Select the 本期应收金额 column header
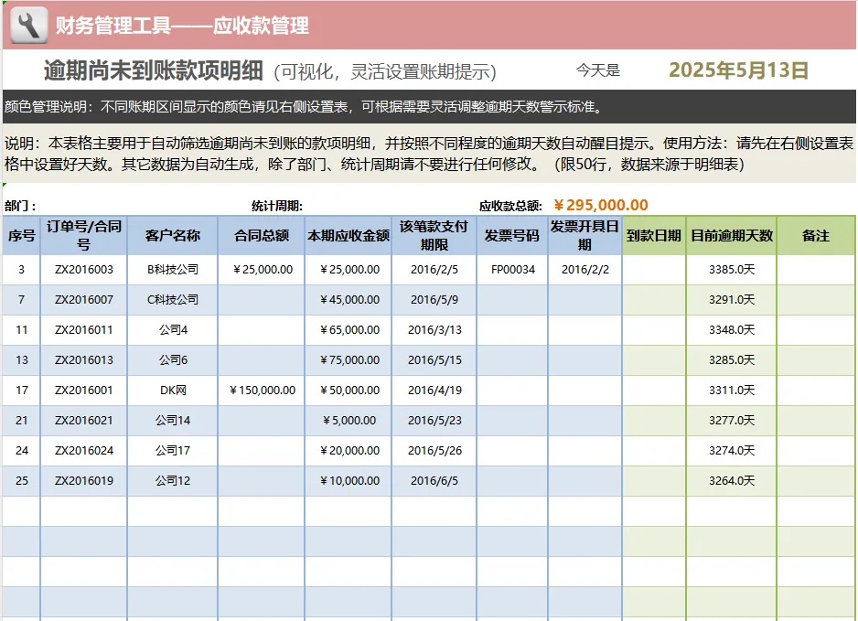 pyautogui.click(x=349, y=236)
